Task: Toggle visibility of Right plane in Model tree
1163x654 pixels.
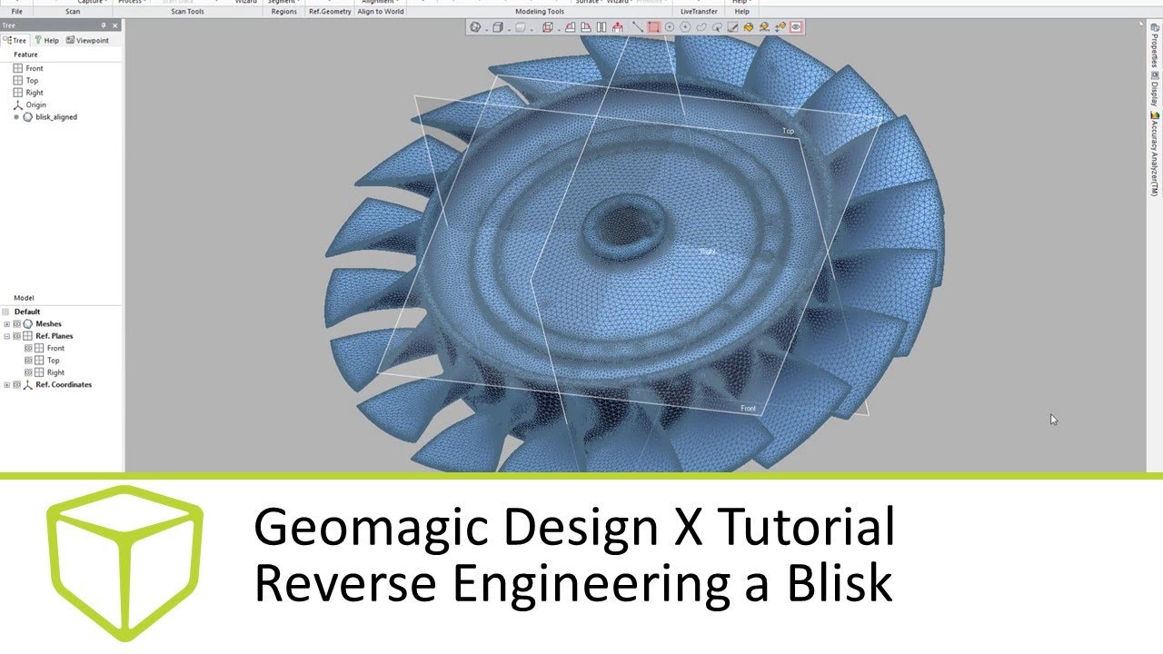Action: pyautogui.click(x=28, y=372)
